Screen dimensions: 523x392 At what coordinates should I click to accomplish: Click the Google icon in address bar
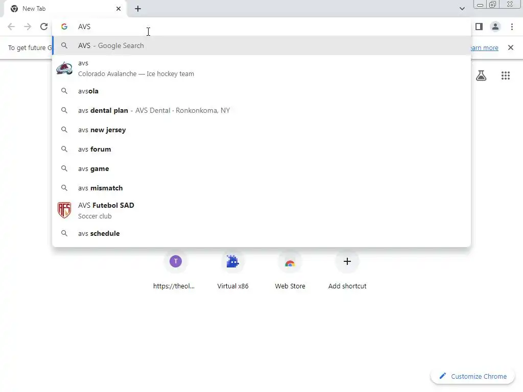[64, 27]
